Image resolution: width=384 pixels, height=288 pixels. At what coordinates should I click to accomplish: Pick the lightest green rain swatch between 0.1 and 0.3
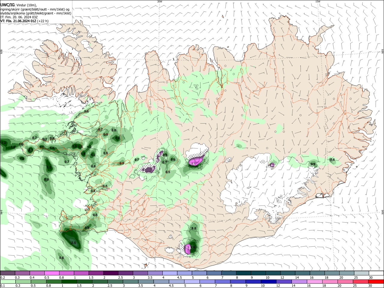[8, 281]
